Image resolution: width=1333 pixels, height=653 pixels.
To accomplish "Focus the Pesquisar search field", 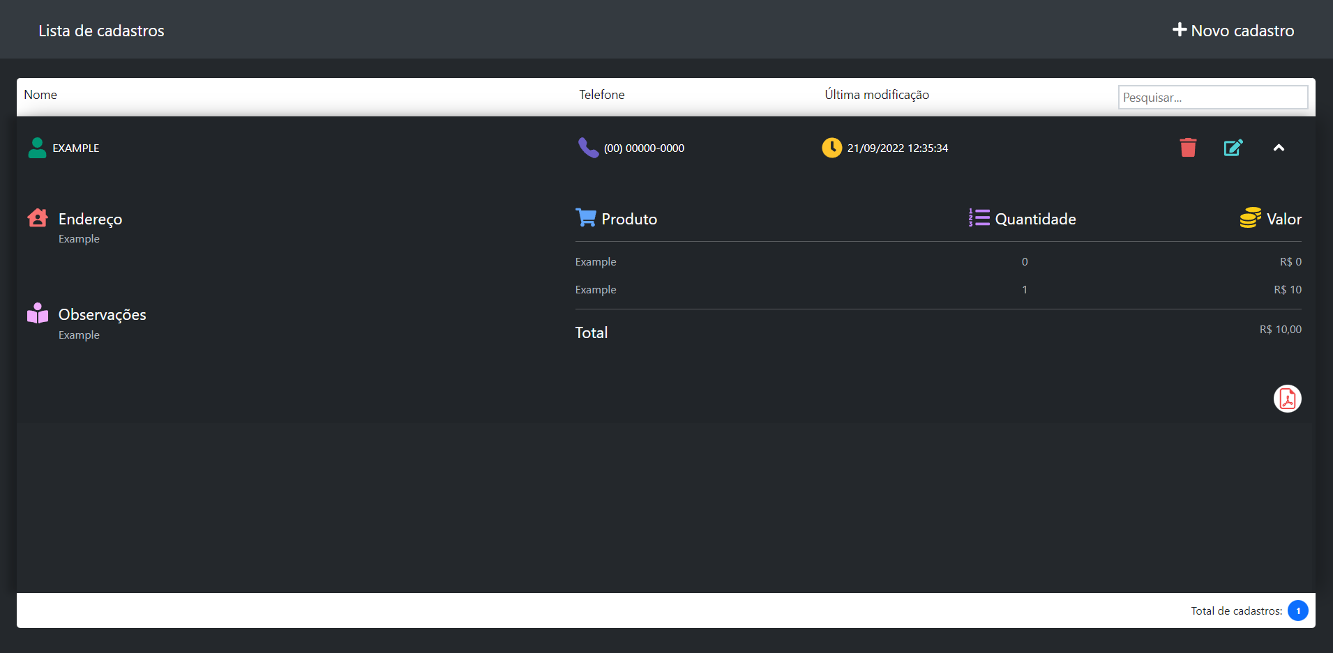I will [x=1213, y=98].
